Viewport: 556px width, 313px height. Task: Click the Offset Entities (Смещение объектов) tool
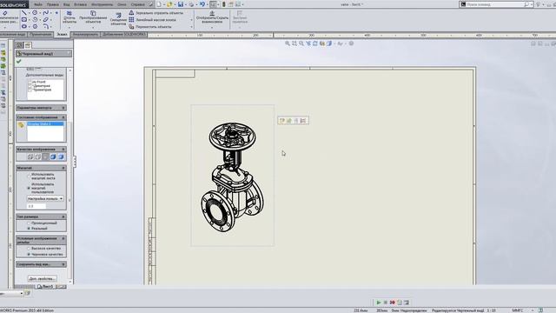click(118, 19)
